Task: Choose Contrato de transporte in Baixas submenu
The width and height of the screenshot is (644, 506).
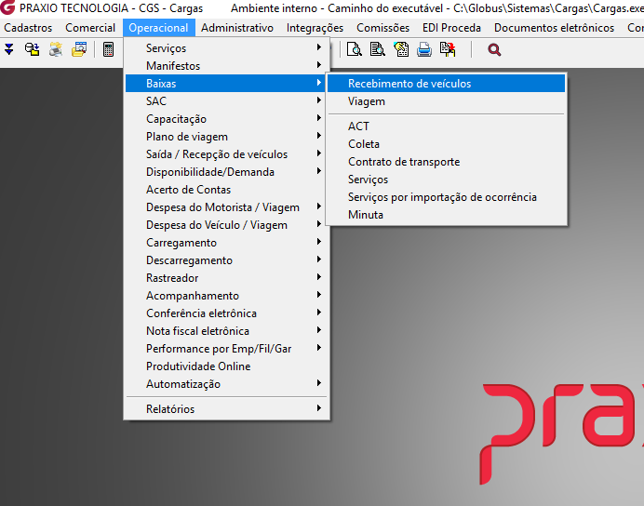Action: tap(446, 161)
